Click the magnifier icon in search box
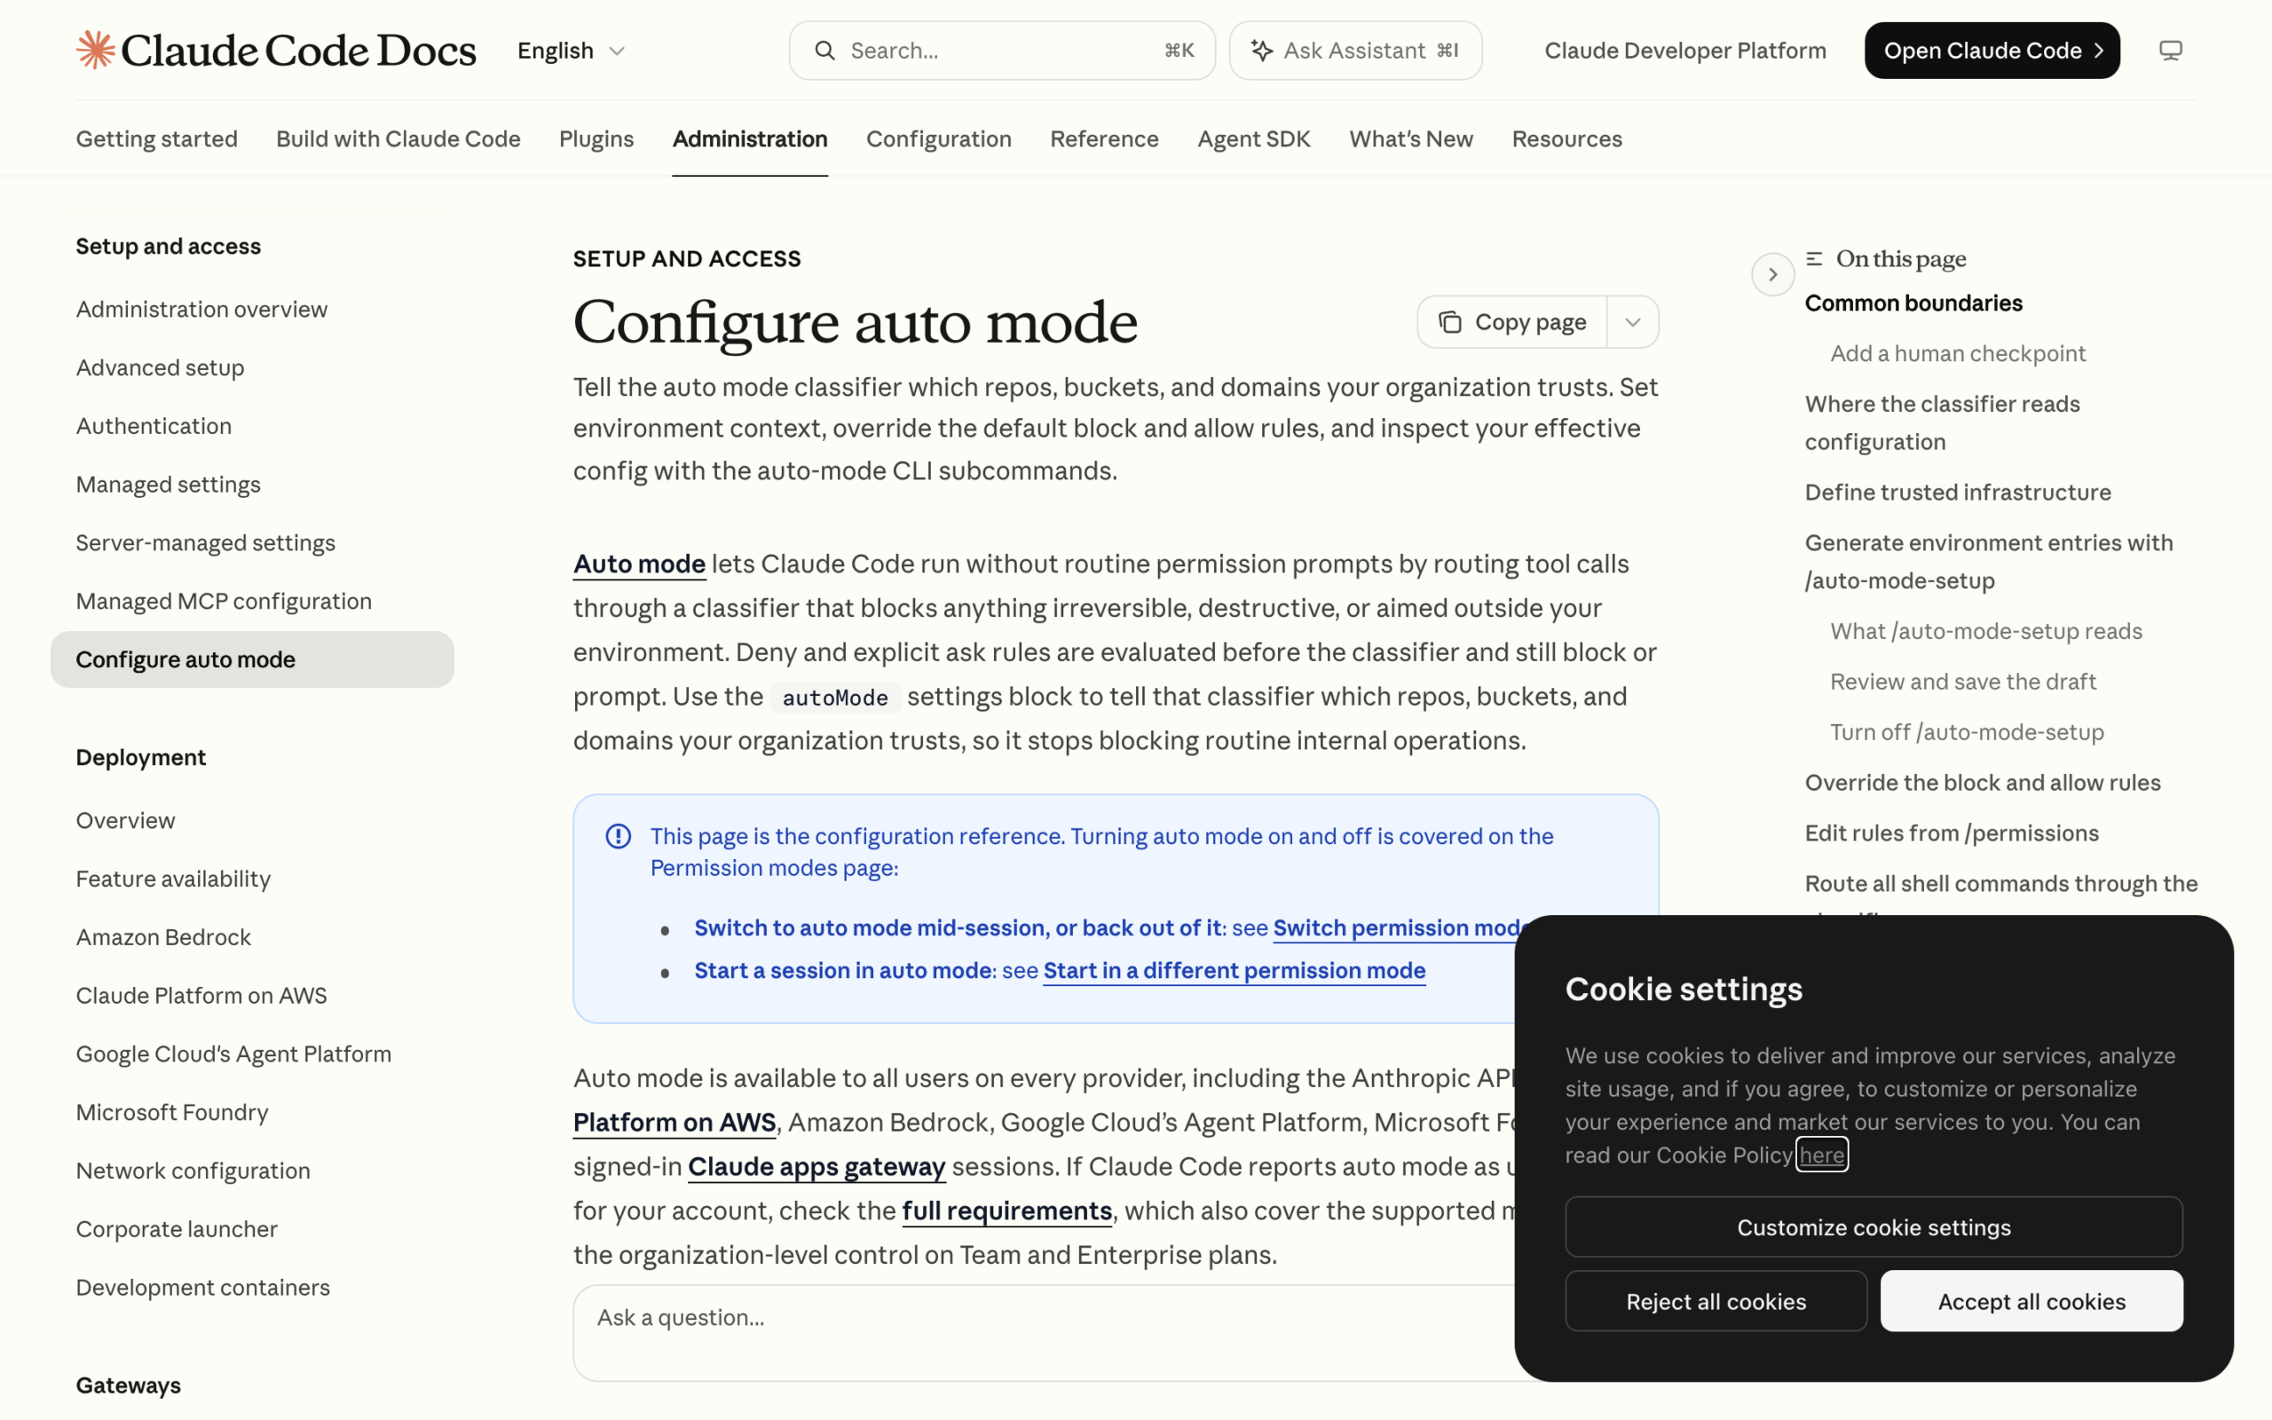The image size is (2272, 1420). click(824, 51)
